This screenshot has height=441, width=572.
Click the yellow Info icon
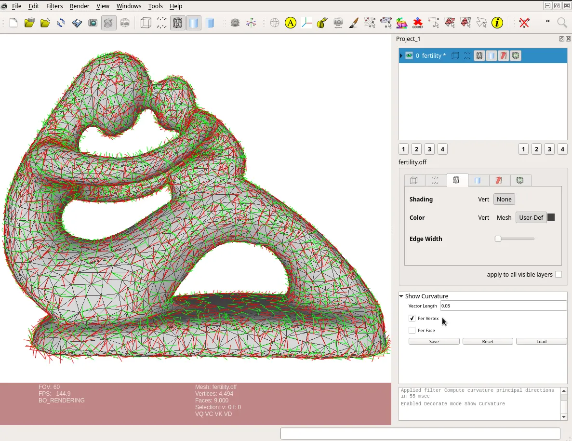click(497, 23)
